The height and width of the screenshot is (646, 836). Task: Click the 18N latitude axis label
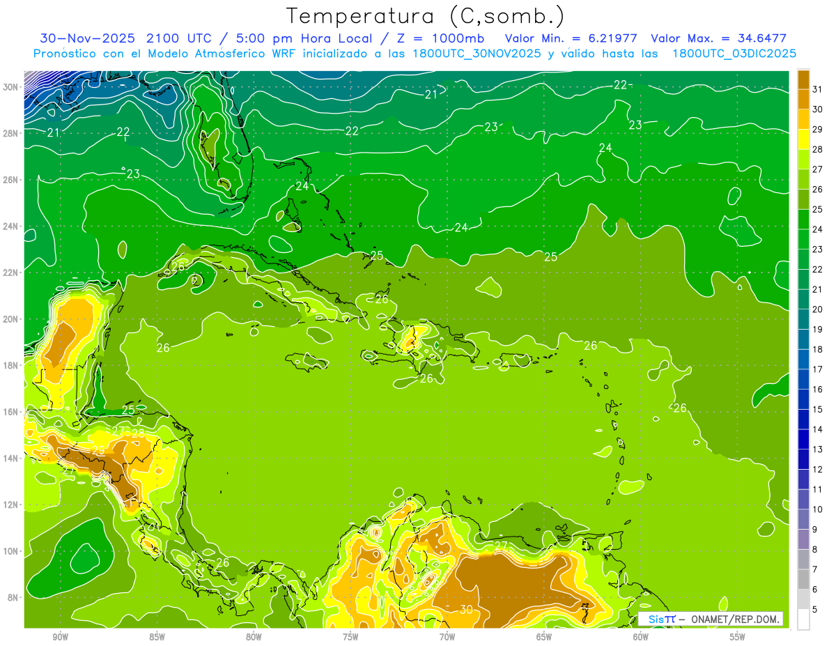(12, 365)
